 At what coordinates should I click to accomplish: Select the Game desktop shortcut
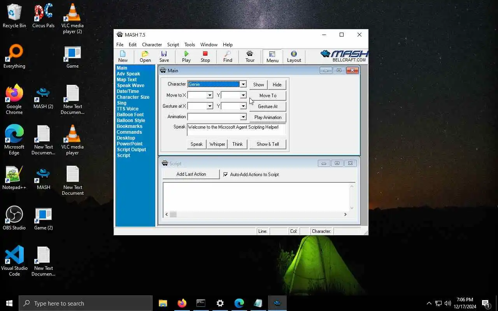tap(72, 57)
